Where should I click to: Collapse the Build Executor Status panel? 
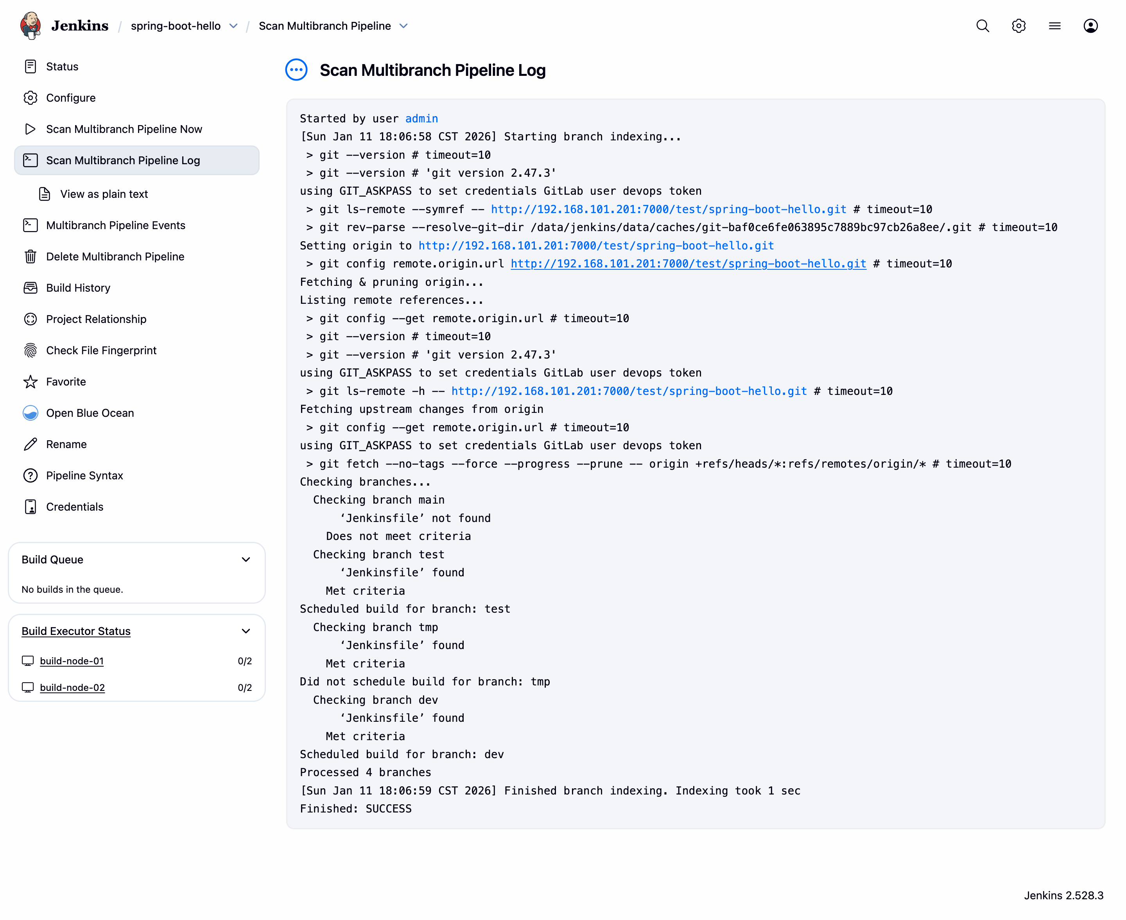point(246,631)
